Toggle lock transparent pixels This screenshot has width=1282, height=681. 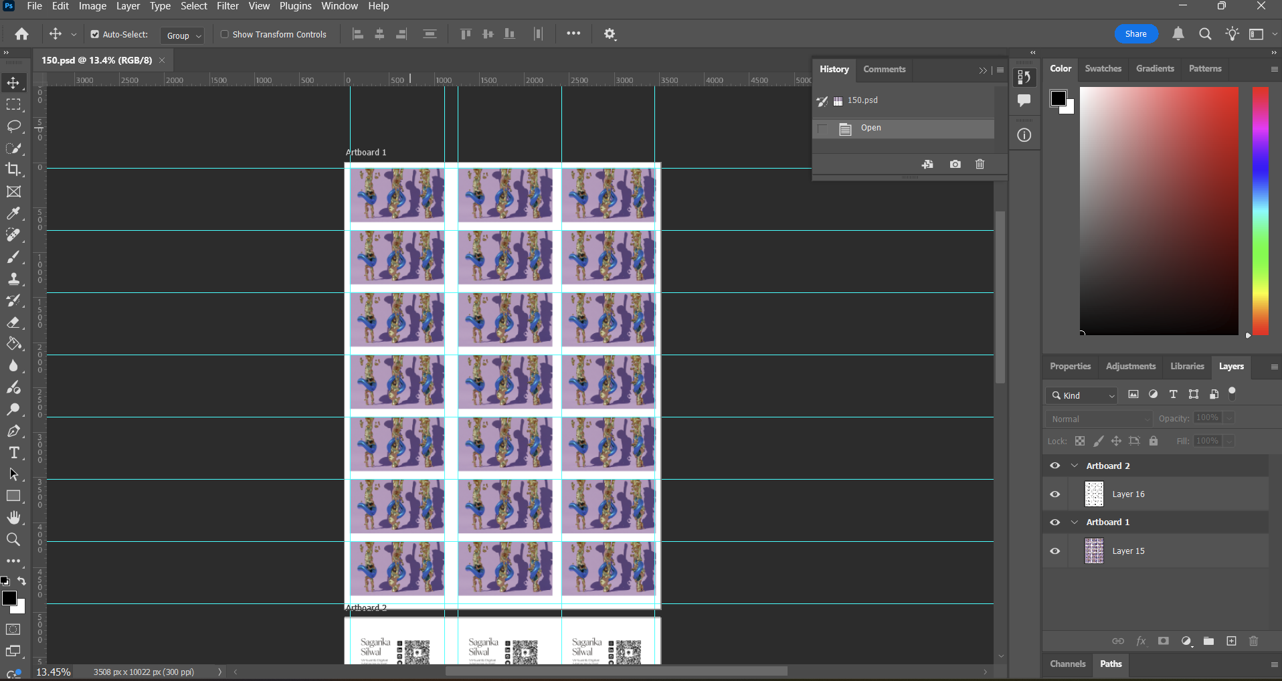pos(1080,441)
